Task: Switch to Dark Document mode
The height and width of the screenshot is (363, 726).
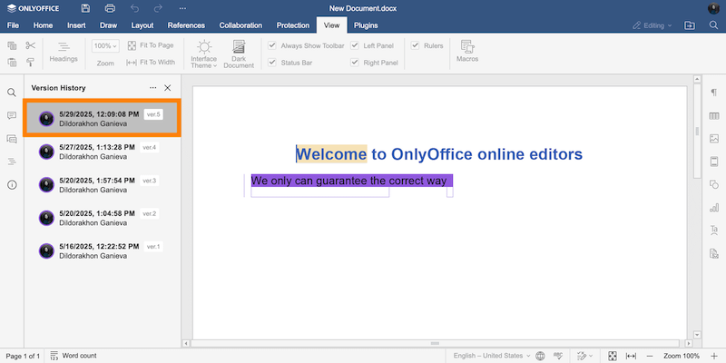Action: click(x=239, y=53)
